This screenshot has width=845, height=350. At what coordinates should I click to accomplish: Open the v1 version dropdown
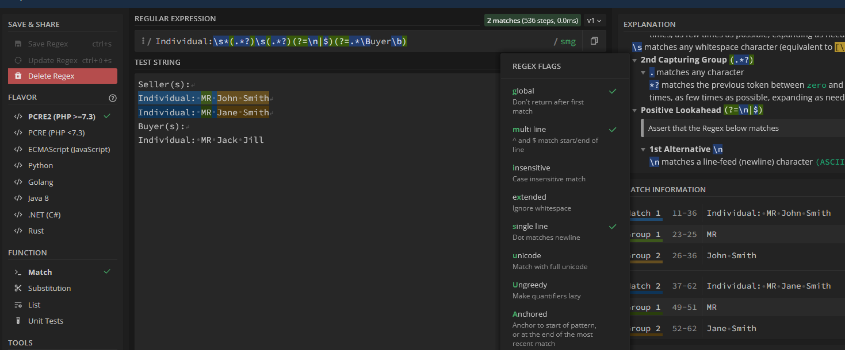(594, 21)
